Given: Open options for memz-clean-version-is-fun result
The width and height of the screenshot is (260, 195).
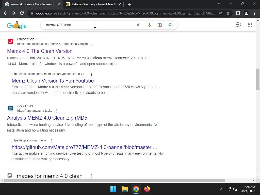Looking at the screenshot, I should coord(91,74).
